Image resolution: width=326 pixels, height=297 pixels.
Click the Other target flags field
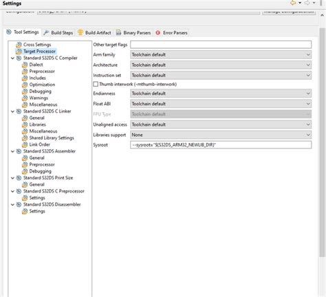click(x=221, y=45)
